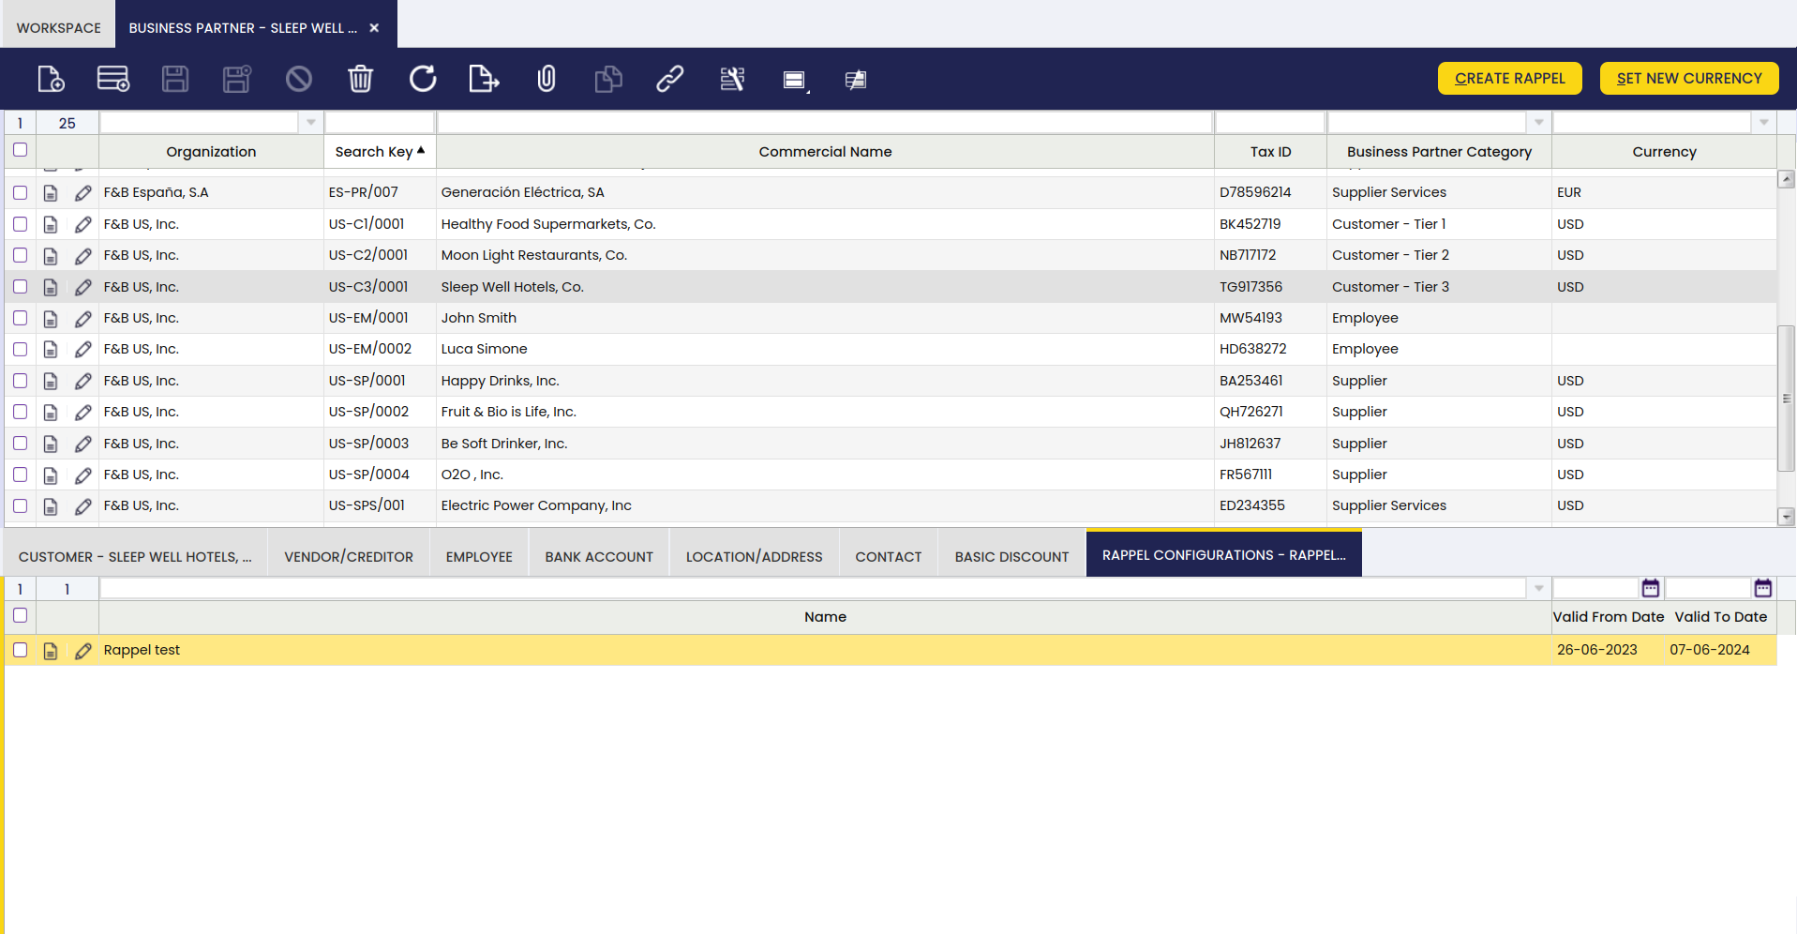Click the New Document toolbar icon
Image resolution: width=1797 pixels, height=934 pixels.
51,79
